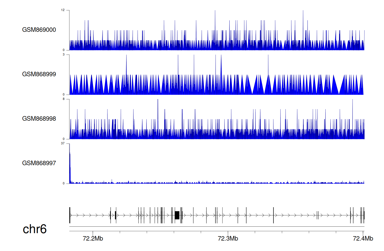This screenshot has height=251, width=384.
Task: Select the GSM868997 track label
Action: tap(39, 163)
